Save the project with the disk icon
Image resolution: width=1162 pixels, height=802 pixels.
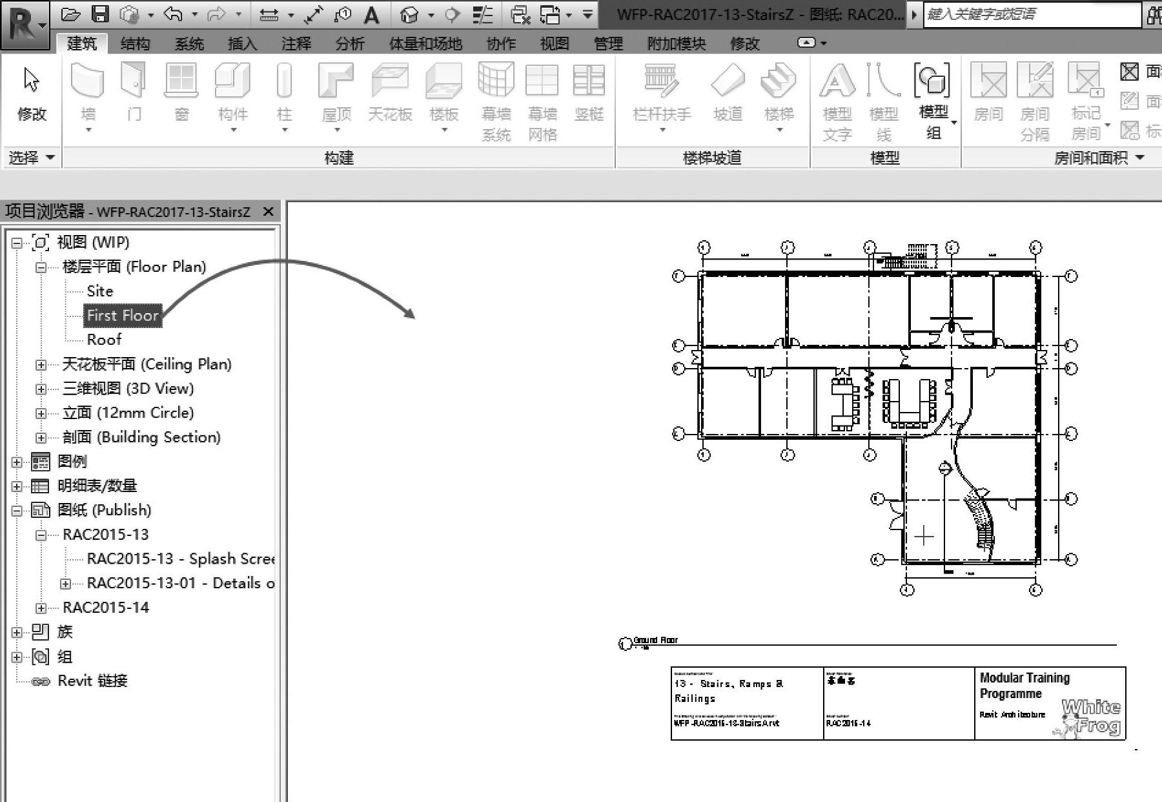100,14
